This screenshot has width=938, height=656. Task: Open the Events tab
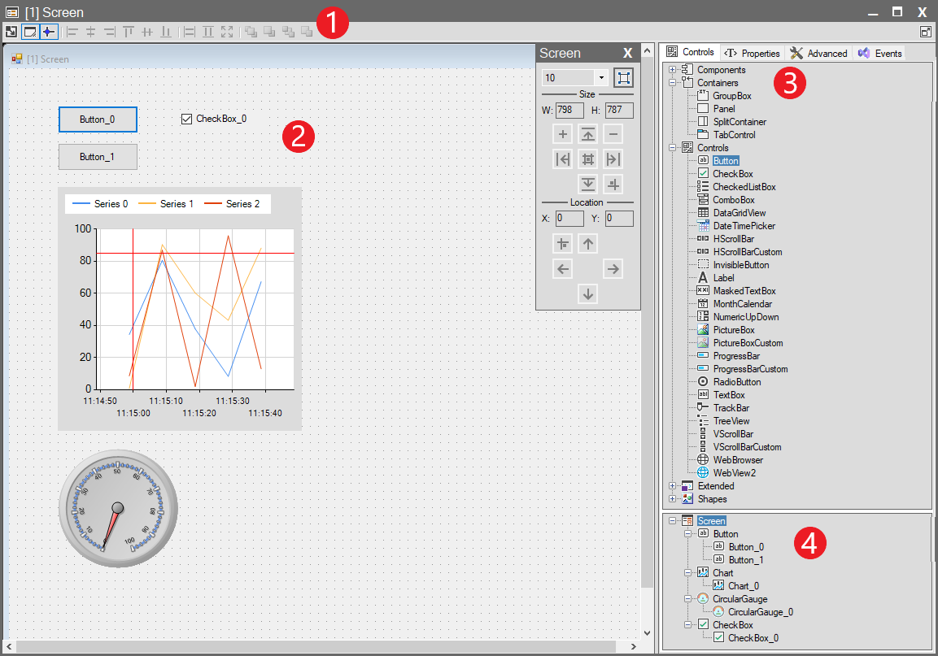point(880,53)
